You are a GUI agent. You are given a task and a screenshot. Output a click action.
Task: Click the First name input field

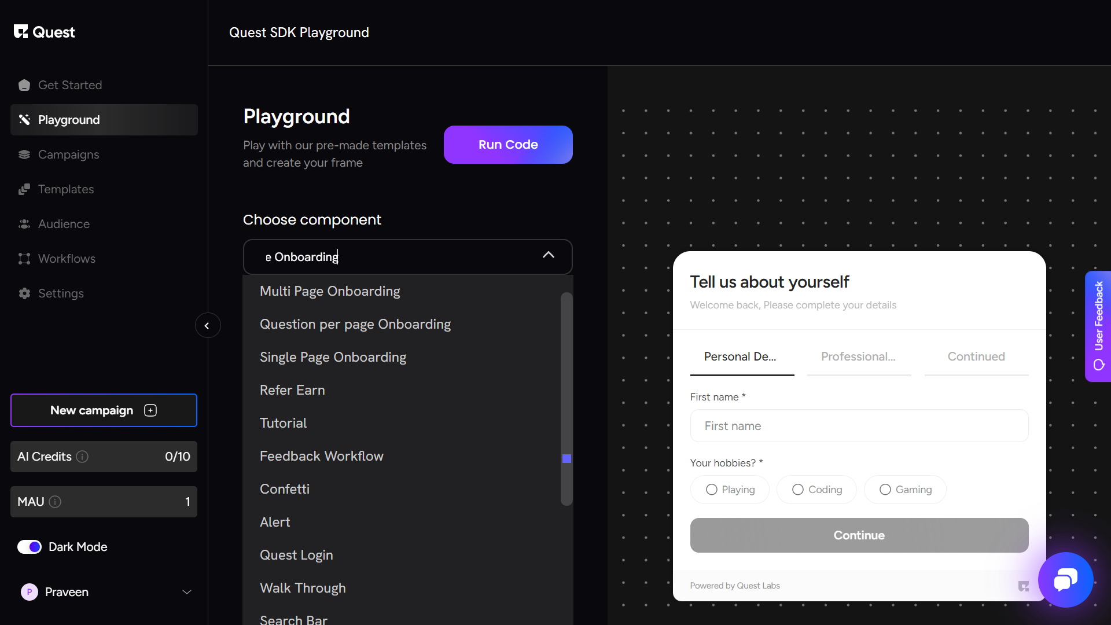(x=859, y=426)
